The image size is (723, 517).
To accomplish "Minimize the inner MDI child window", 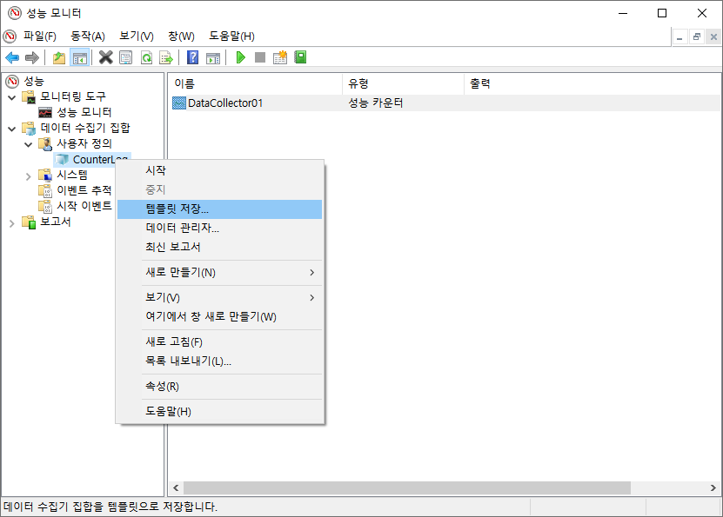I will click(x=679, y=36).
